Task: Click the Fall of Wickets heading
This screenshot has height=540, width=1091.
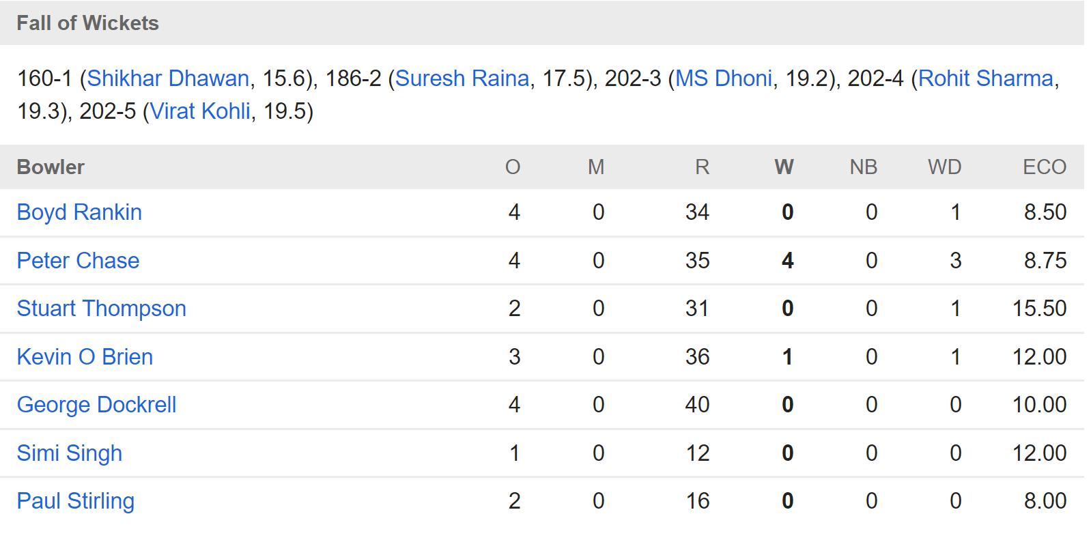Action: [x=87, y=23]
